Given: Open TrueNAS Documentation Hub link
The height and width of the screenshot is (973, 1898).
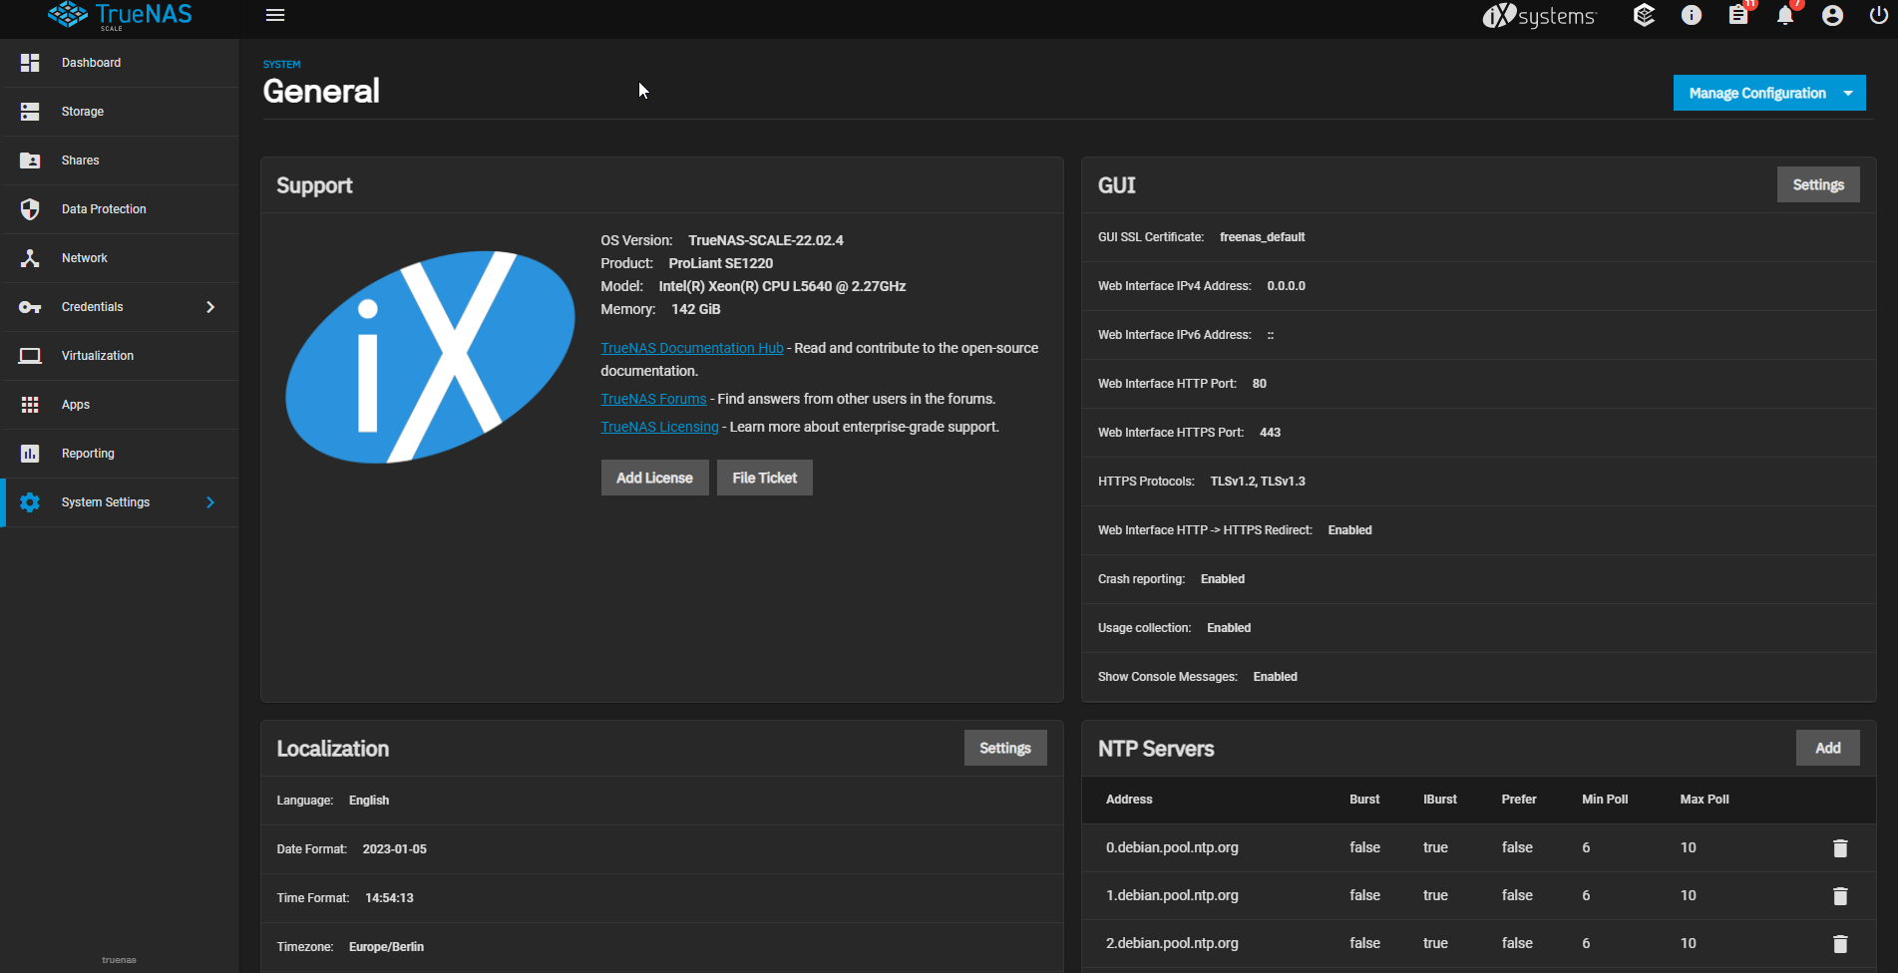Looking at the screenshot, I should pos(692,348).
